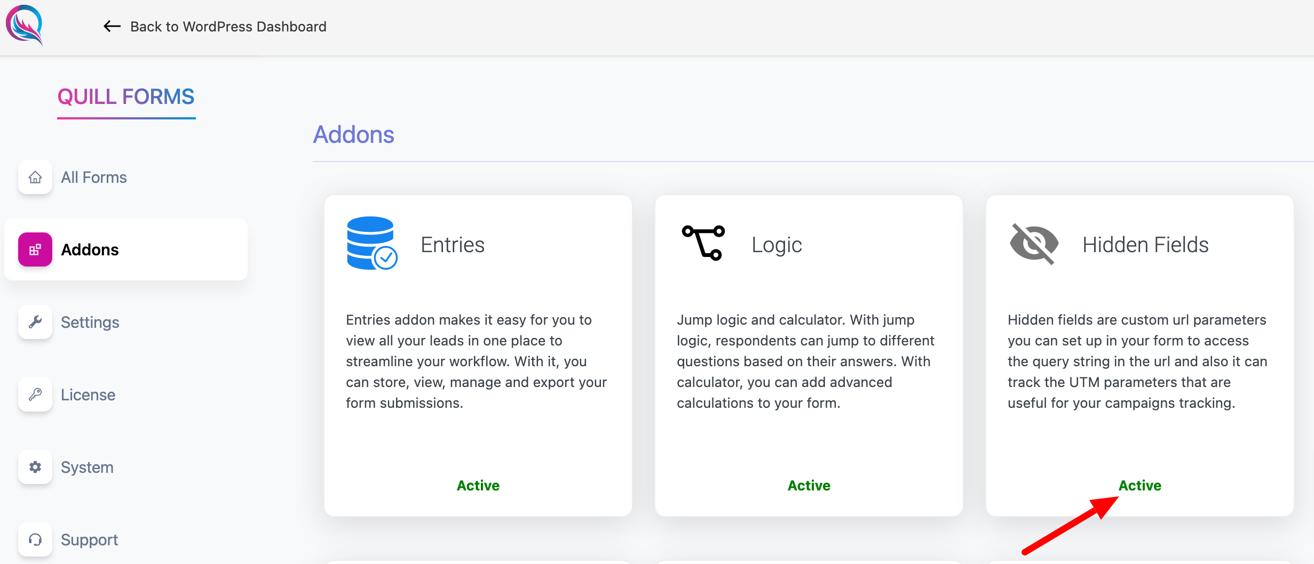Click the System gear icon
This screenshot has height=564, width=1314.
coord(35,467)
